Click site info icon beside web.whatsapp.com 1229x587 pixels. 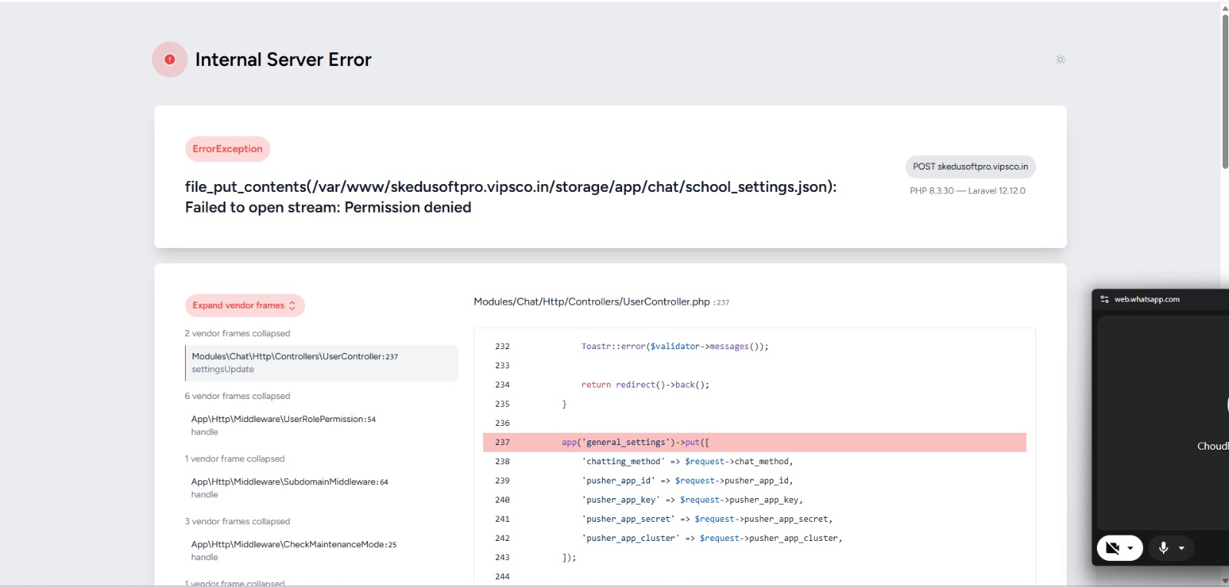[1105, 299]
